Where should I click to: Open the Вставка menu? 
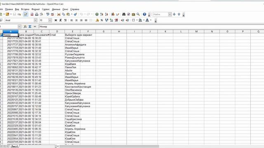(25, 9)
